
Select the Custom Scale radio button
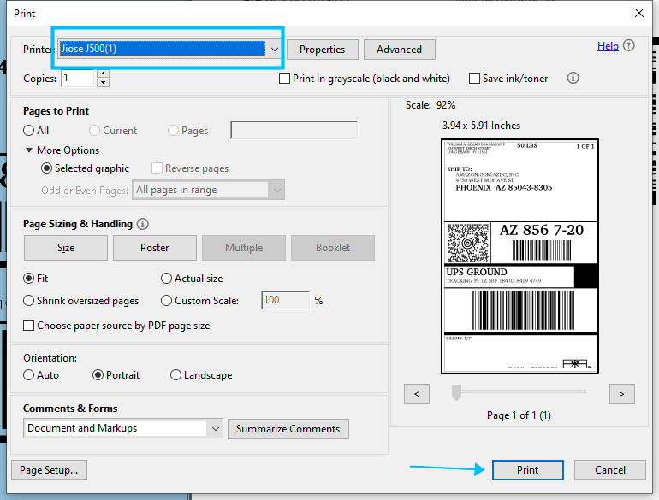(166, 301)
